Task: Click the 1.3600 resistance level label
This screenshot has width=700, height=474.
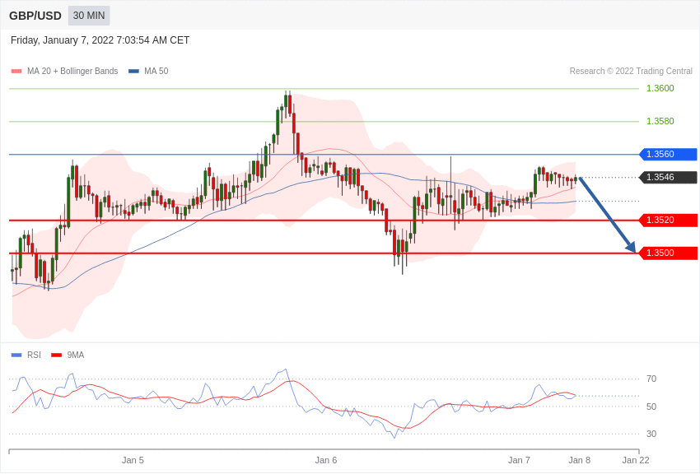Action: click(660, 88)
